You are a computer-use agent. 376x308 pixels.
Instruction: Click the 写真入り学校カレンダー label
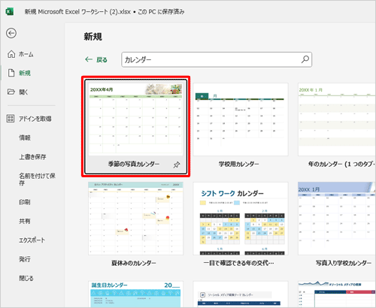[344, 263]
